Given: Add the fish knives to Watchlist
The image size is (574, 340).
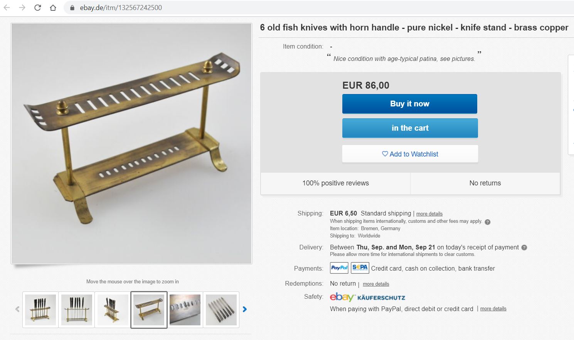Looking at the screenshot, I should coord(410,154).
